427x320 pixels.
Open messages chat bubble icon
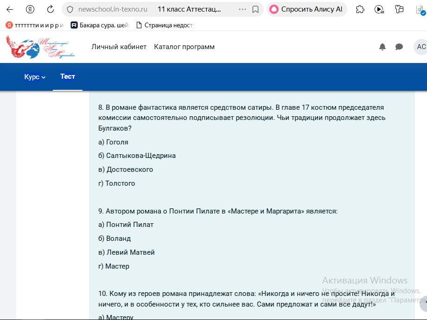[399, 47]
